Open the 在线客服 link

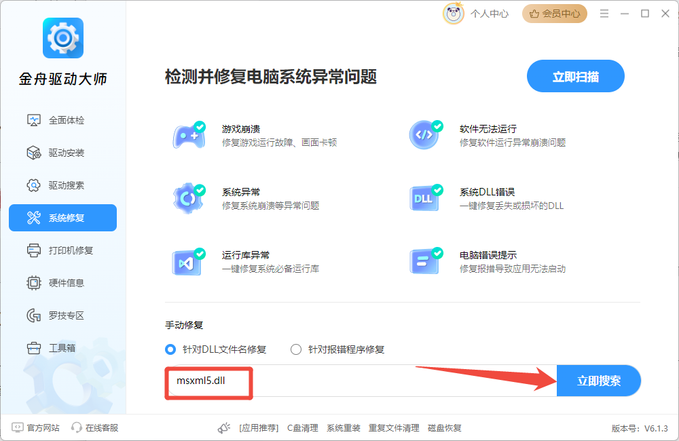click(x=95, y=428)
